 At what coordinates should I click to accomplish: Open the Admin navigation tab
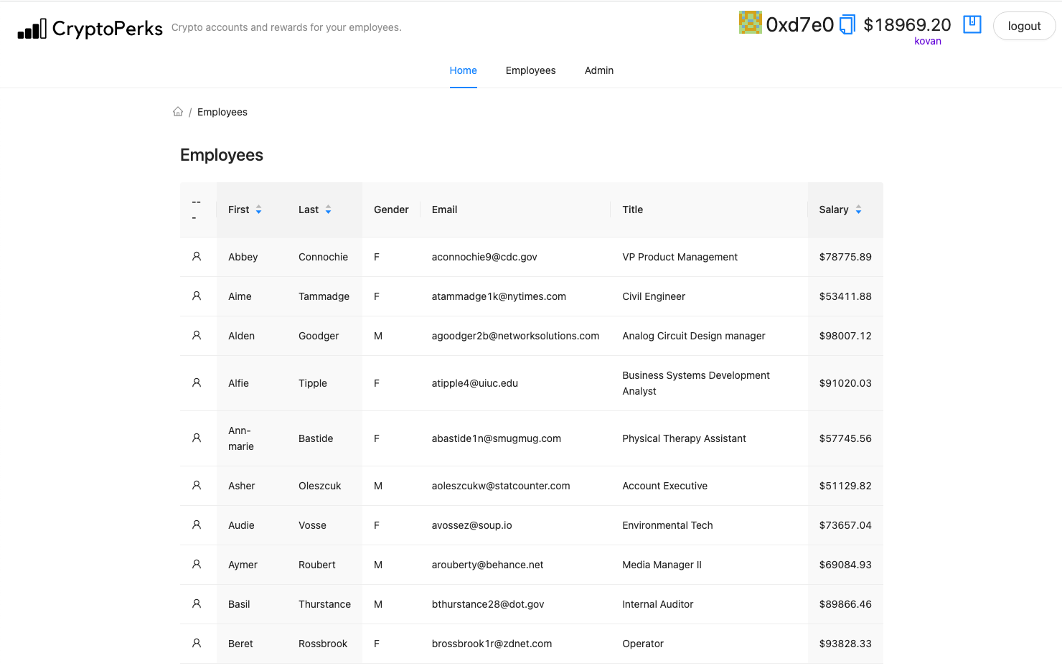click(599, 70)
